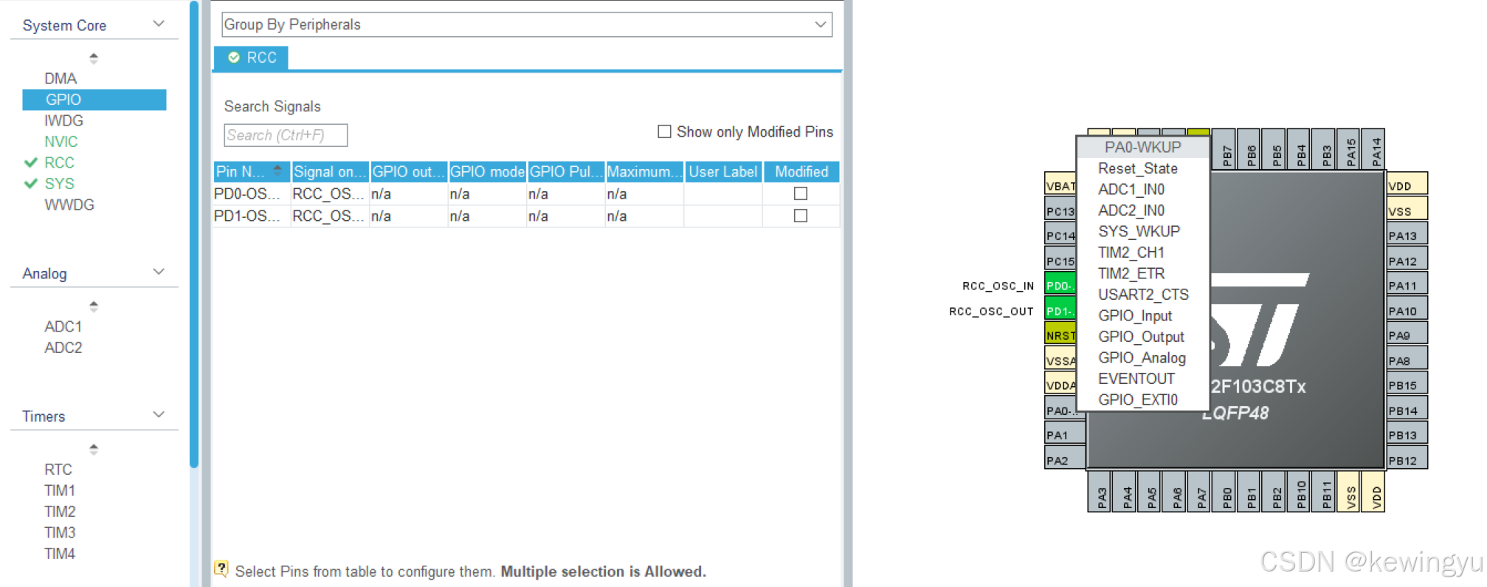Open RCC in System Core list
1487x587 pixels.
(x=59, y=162)
